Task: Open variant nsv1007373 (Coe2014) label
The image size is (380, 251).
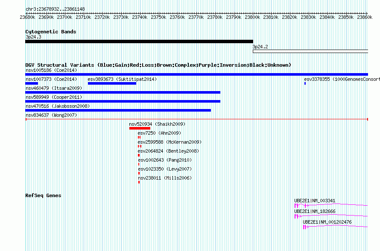Action: 51,80
